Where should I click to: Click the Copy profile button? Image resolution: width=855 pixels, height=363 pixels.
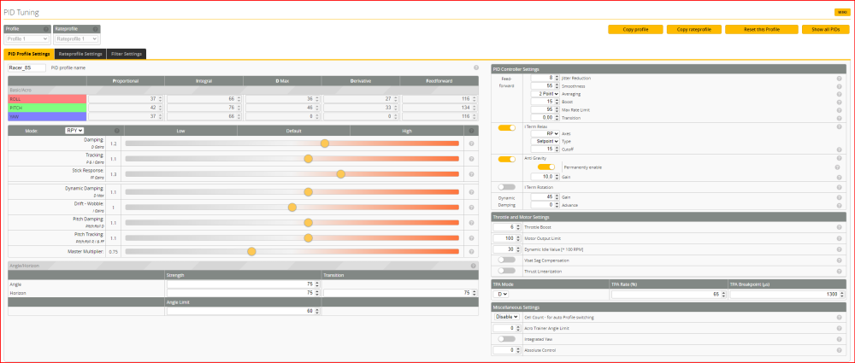635,29
